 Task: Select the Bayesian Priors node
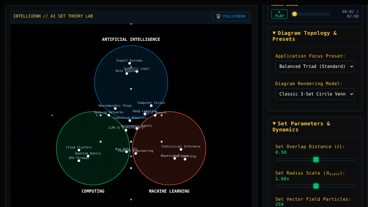tap(175, 158)
